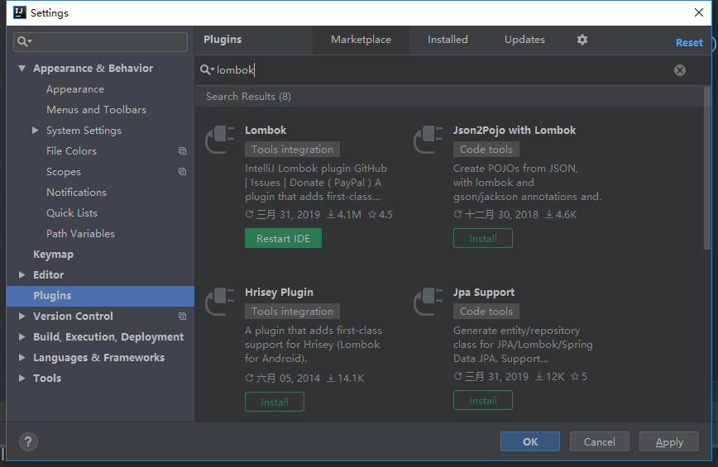
Task: Open plugin search history magnifier dropdown
Action: 208,69
